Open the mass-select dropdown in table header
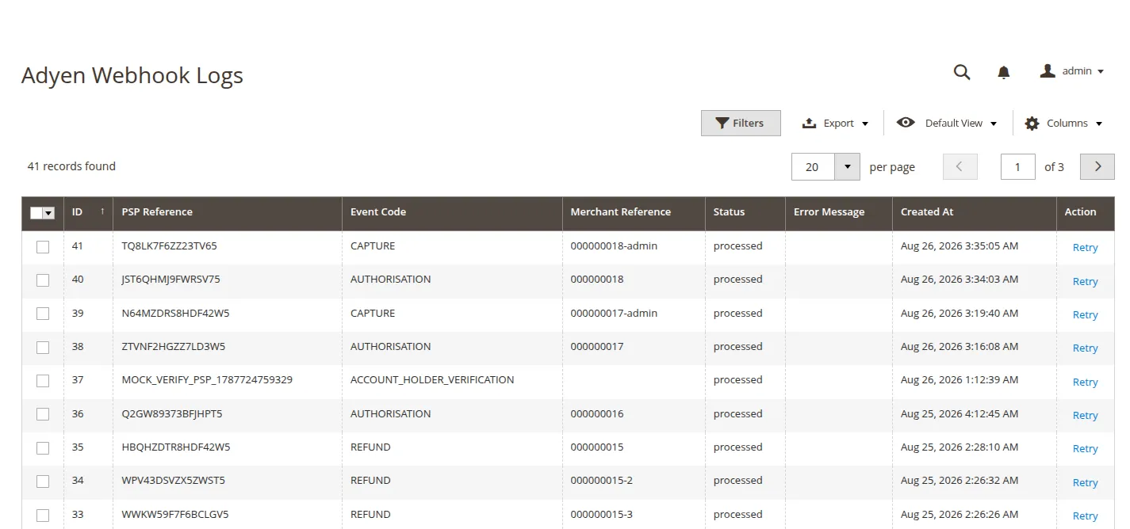This screenshot has width=1130, height=529. (x=48, y=213)
